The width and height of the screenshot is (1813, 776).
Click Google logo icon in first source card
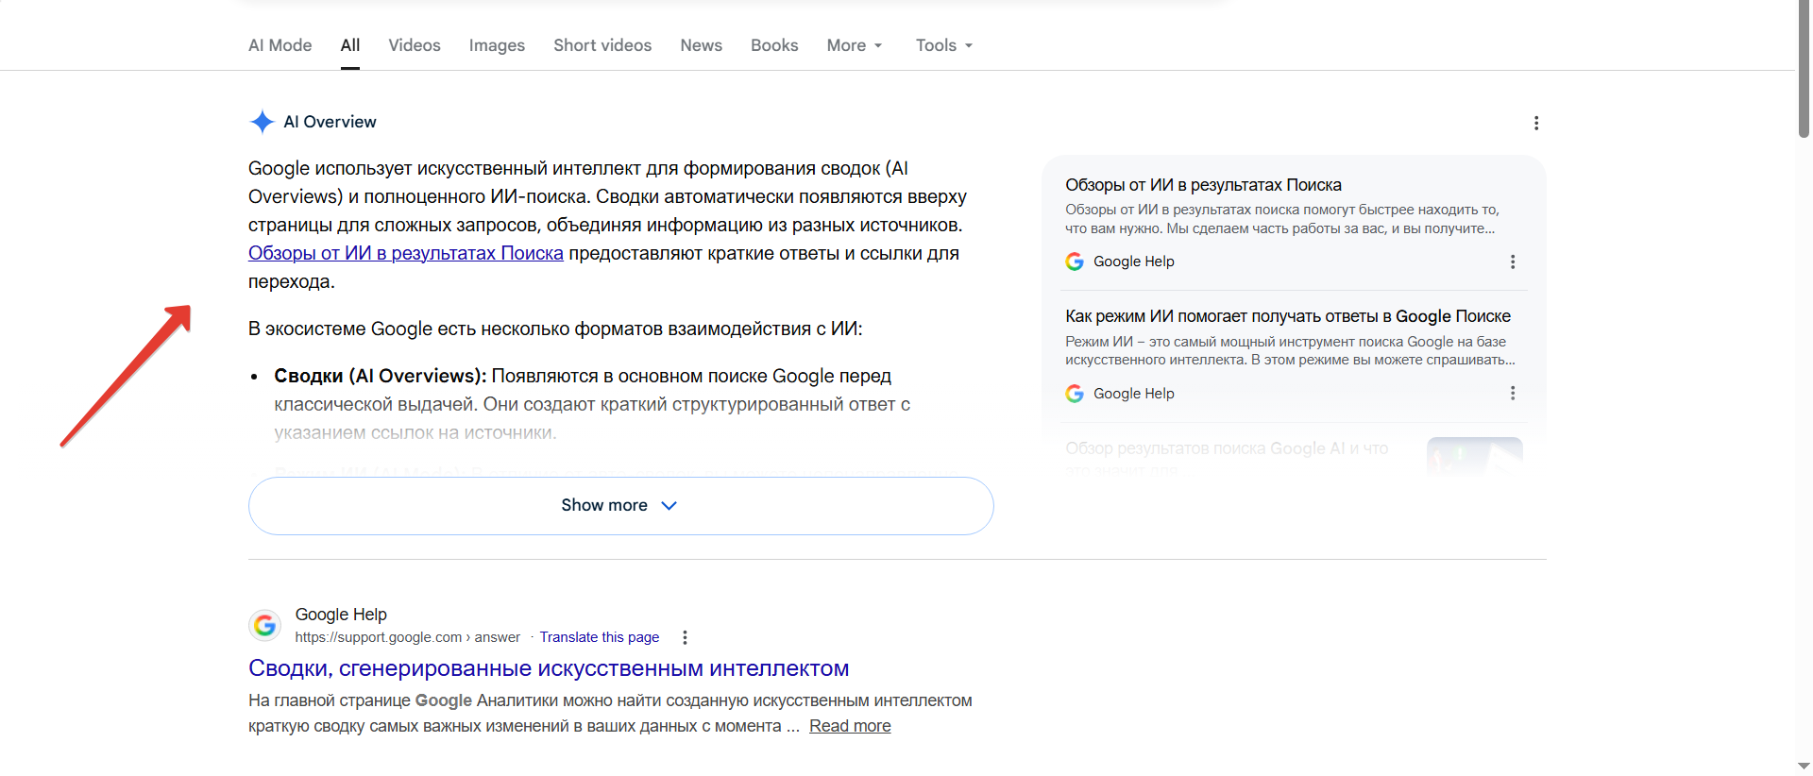(x=1075, y=261)
